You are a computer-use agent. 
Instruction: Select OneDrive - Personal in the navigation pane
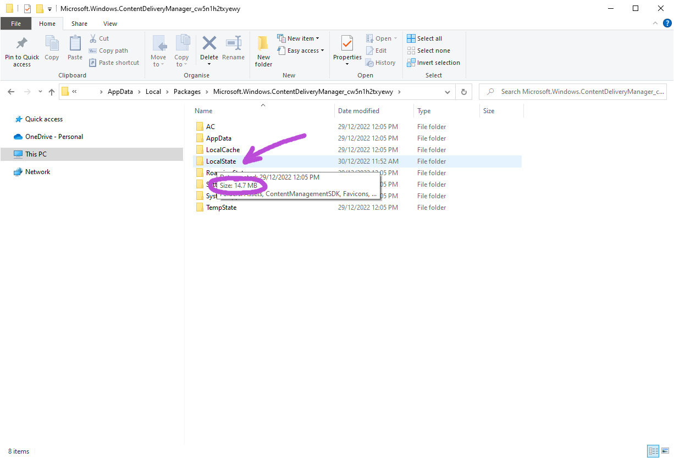54,137
